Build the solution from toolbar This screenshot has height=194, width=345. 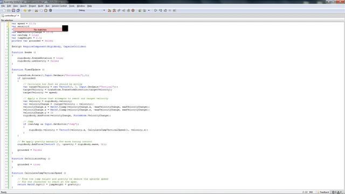click(109, 11)
